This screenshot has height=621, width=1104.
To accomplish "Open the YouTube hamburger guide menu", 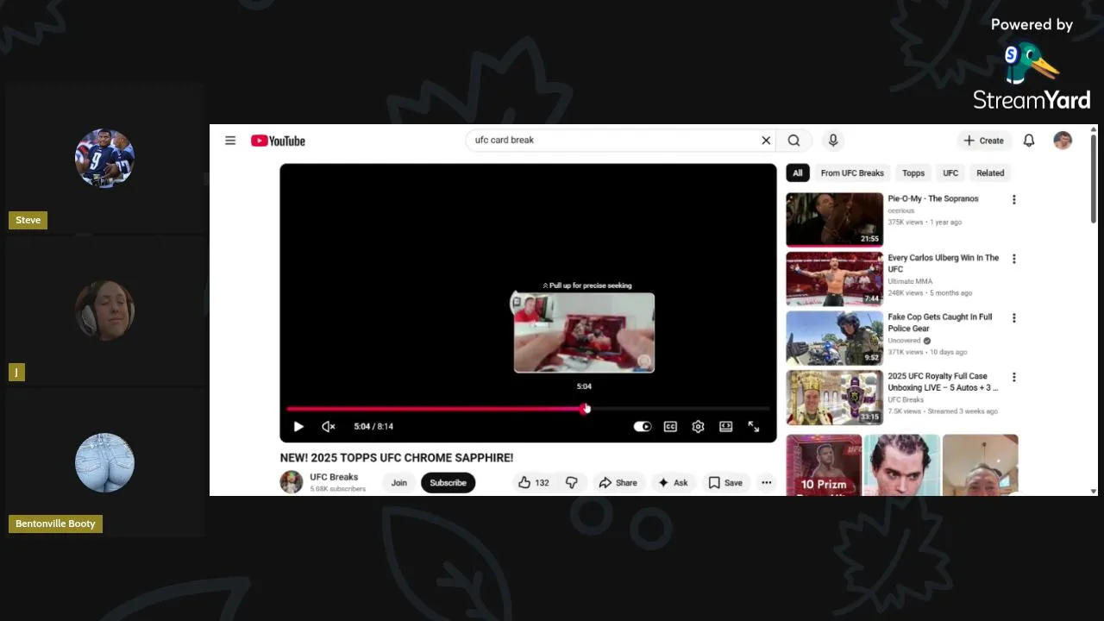I will (x=230, y=141).
